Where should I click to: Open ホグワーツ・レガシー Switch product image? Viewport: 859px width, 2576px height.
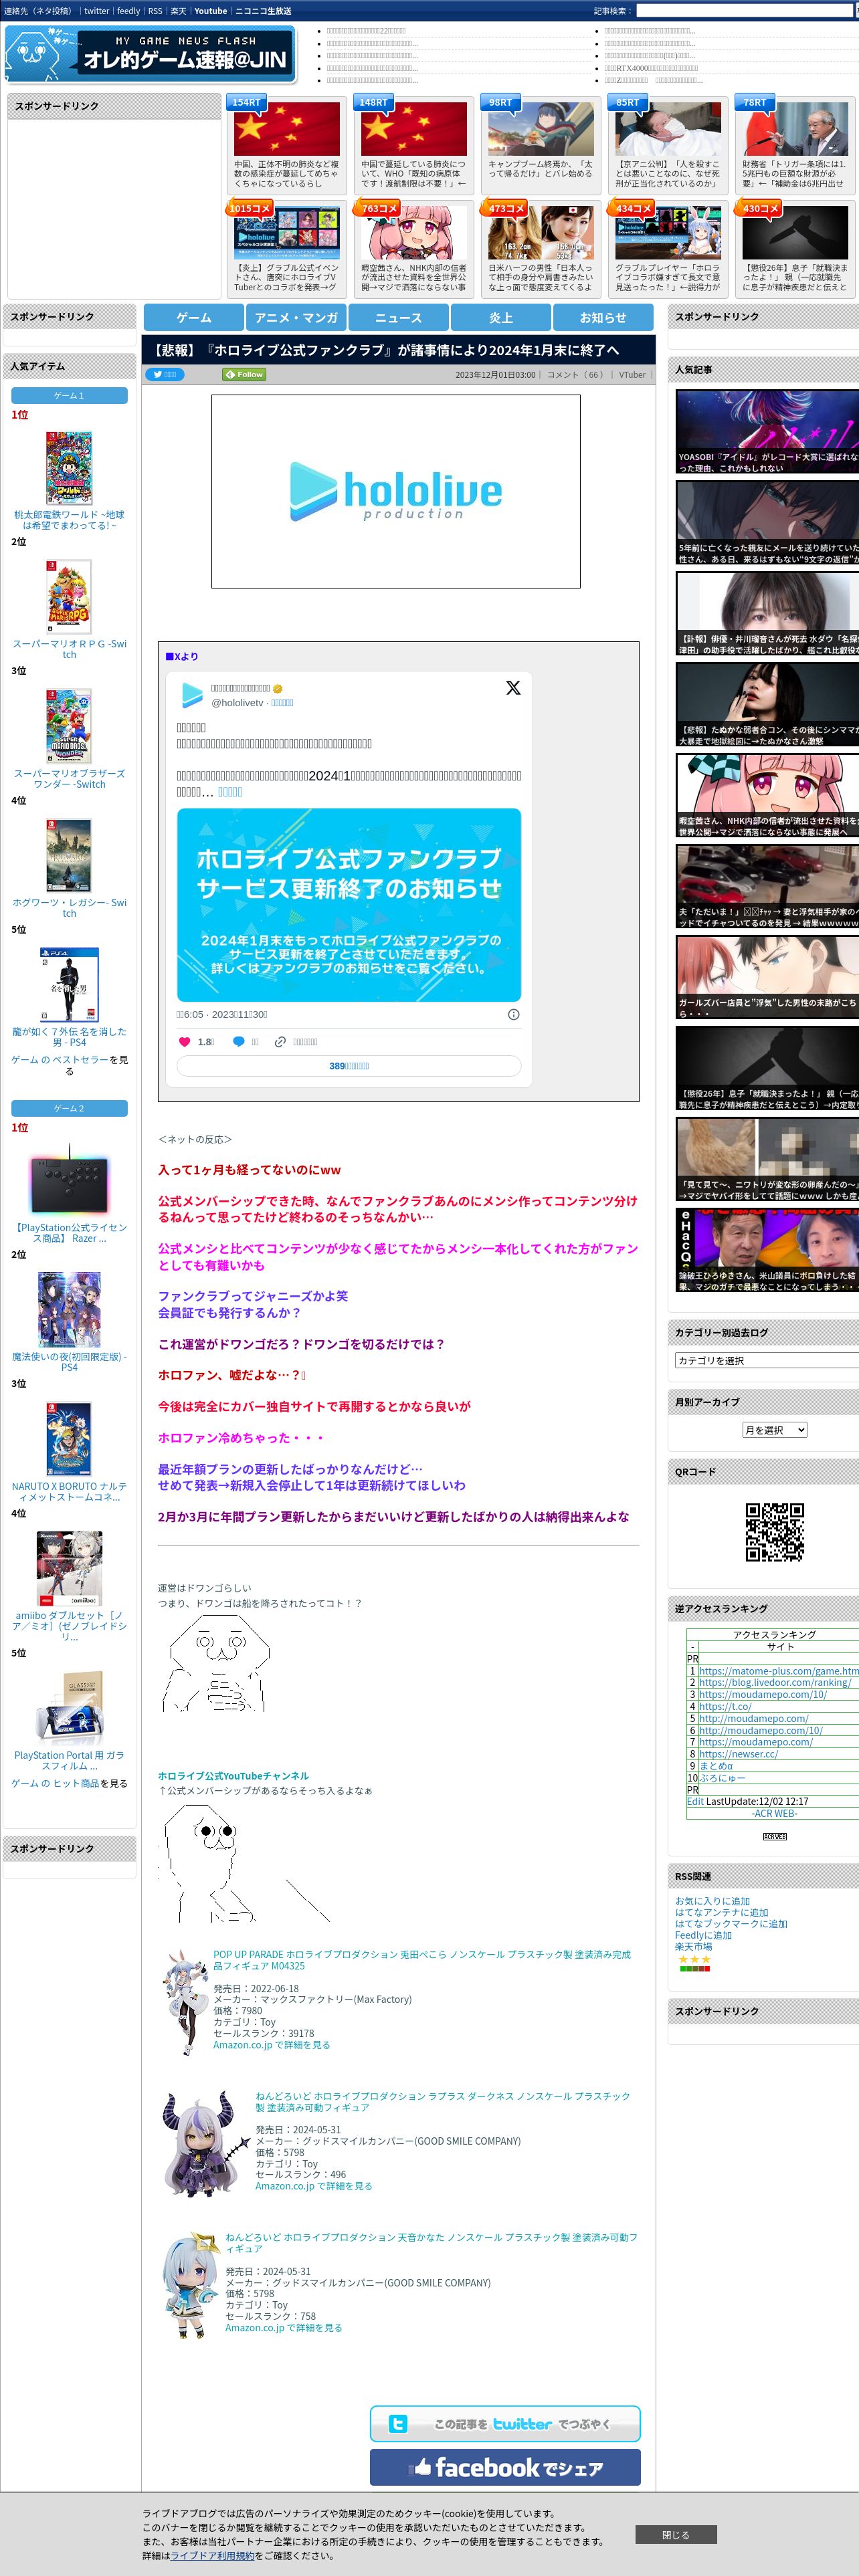click(x=69, y=855)
